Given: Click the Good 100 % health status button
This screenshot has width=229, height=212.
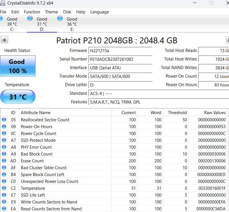Looking at the screenshot, I should point(18,66).
